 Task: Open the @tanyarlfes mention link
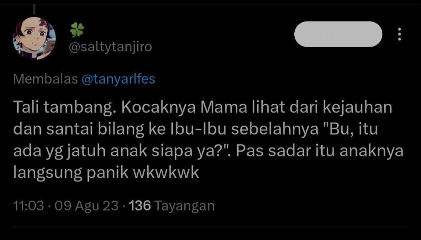pos(118,79)
